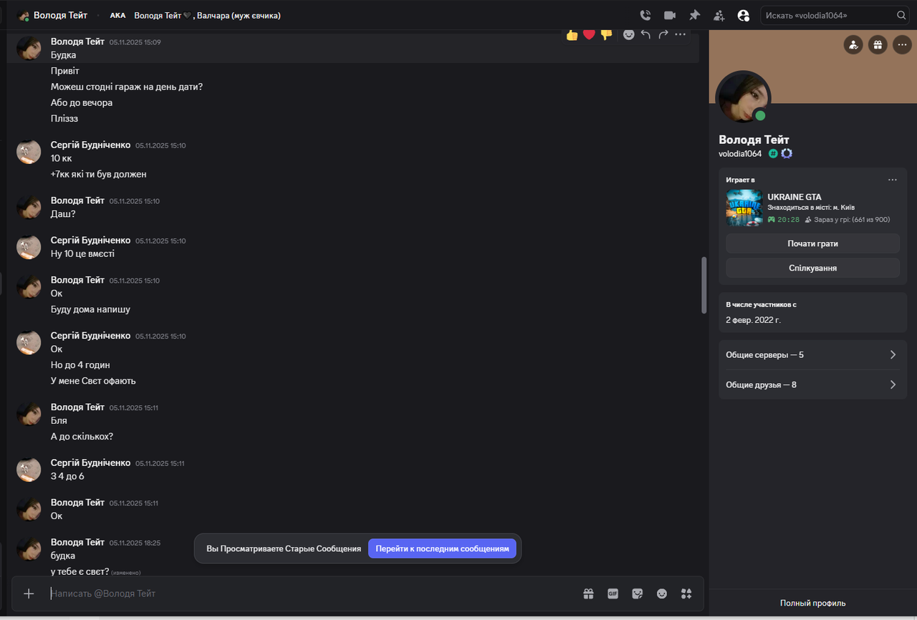Image resolution: width=917 pixels, height=620 pixels.
Task: Open pinned messages
Action: tap(694, 15)
